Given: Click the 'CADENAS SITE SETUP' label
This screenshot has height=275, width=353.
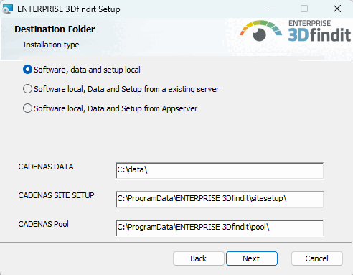Looking at the screenshot, I should coord(56,195).
